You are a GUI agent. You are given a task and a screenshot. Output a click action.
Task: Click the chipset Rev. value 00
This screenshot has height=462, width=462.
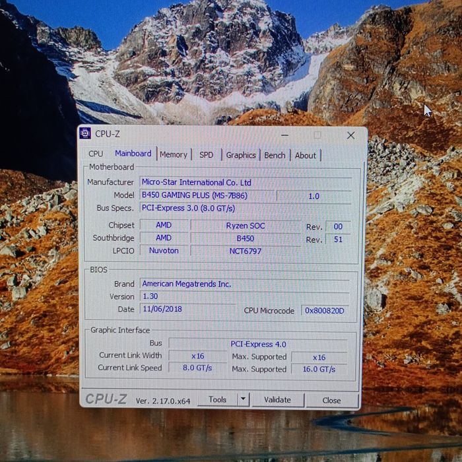pyautogui.click(x=338, y=226)
